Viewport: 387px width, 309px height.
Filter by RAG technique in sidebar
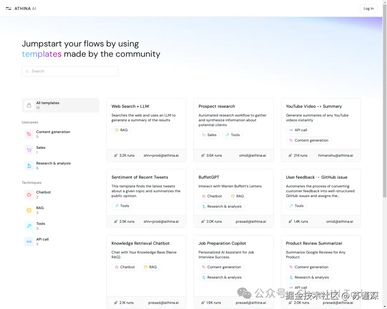pos(61,210)
